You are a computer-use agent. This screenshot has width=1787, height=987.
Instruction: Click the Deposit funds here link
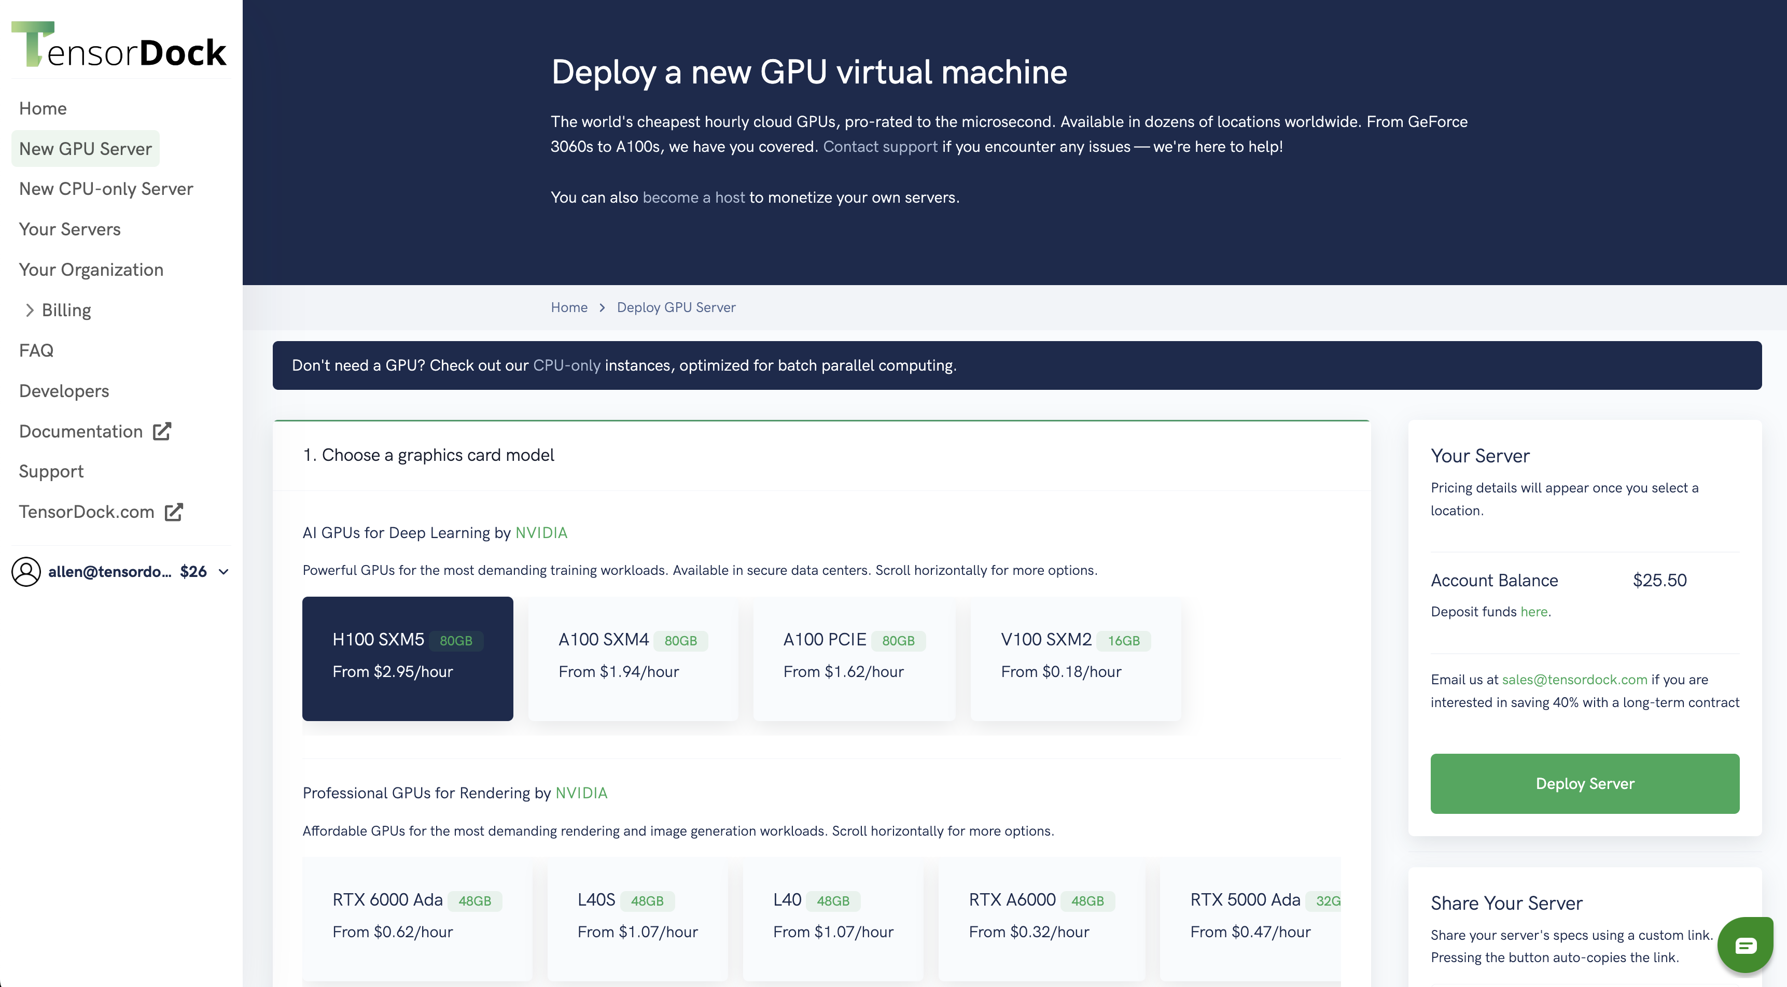tap(1534, 612)
